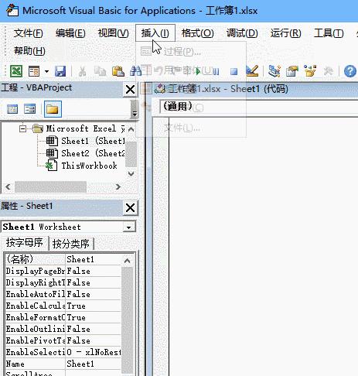Click project tree right scroll arrow

pyautogui.click(x=118, y=186)
